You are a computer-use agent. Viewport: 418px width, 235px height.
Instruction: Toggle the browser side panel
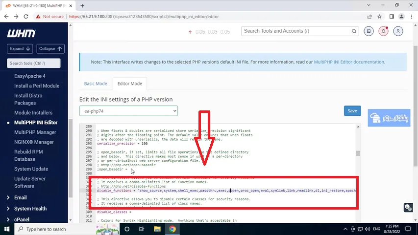coord(392,17)
